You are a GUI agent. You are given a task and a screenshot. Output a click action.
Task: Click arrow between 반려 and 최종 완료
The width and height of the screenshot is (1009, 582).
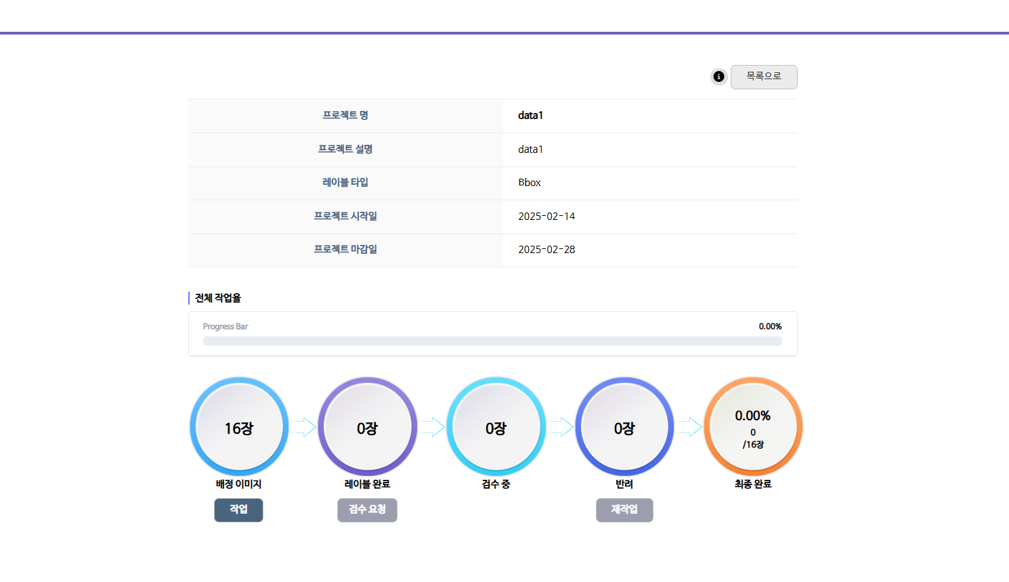click(689, 427)
